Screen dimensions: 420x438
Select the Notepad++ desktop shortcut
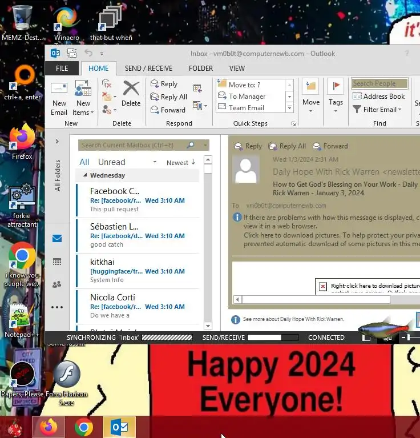(x=22, y=320)
